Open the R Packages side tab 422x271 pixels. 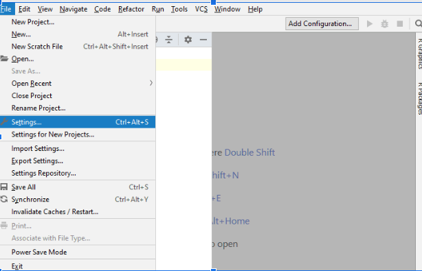point(419,99)
